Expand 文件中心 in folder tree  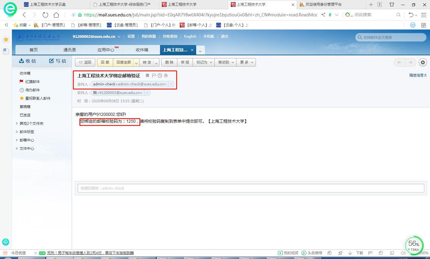(17, 148)
